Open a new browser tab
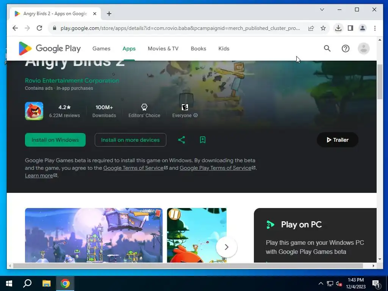 click(109, 14)
